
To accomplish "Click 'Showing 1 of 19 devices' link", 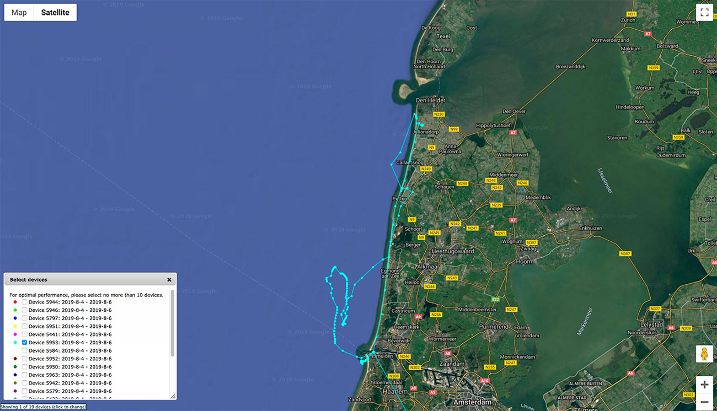I will point(43,407).
